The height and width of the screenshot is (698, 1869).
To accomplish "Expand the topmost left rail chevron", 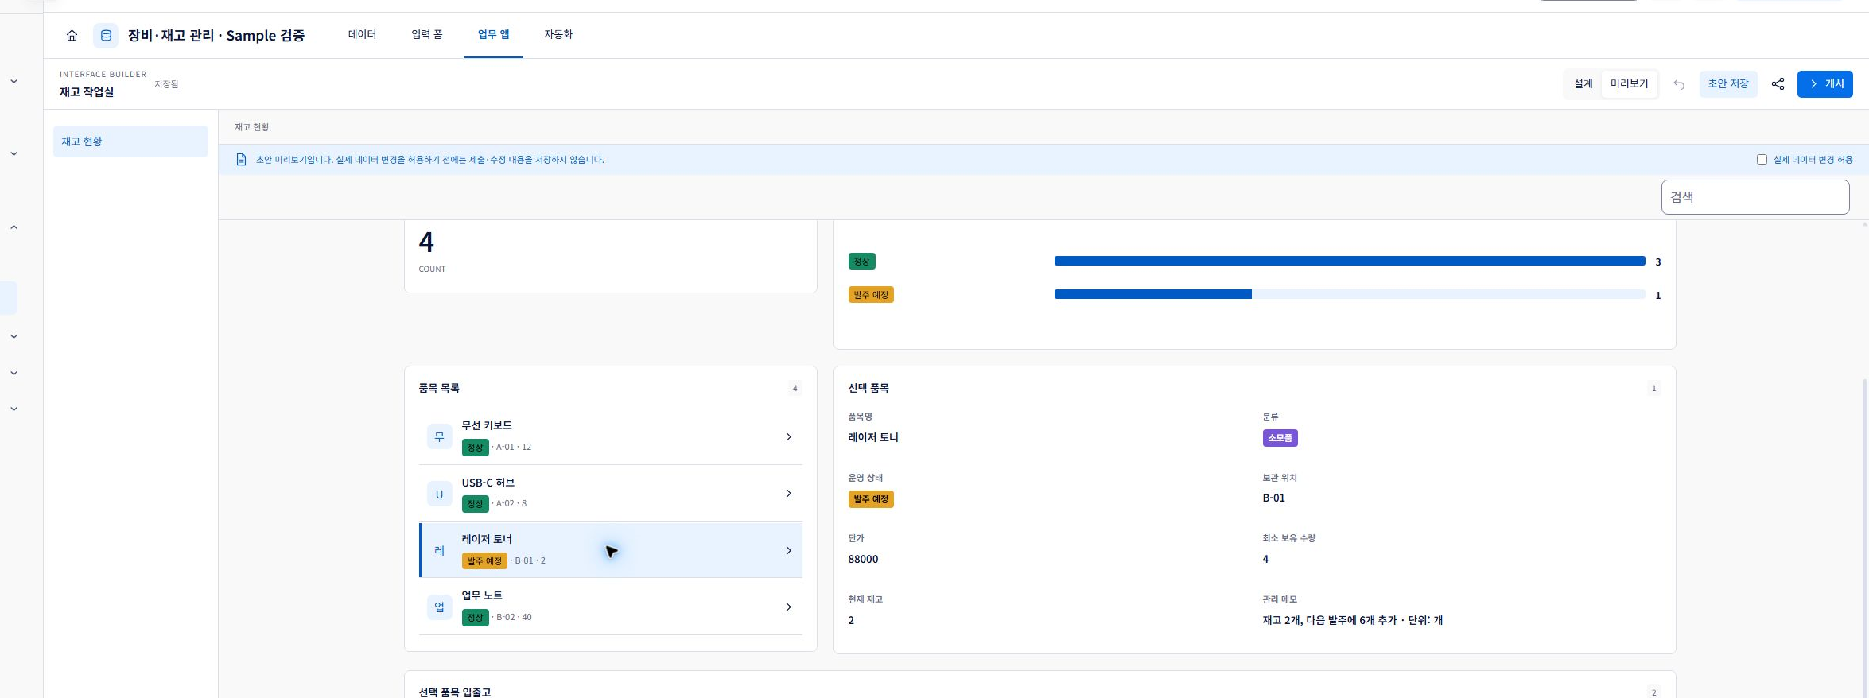I will (14, 81).
